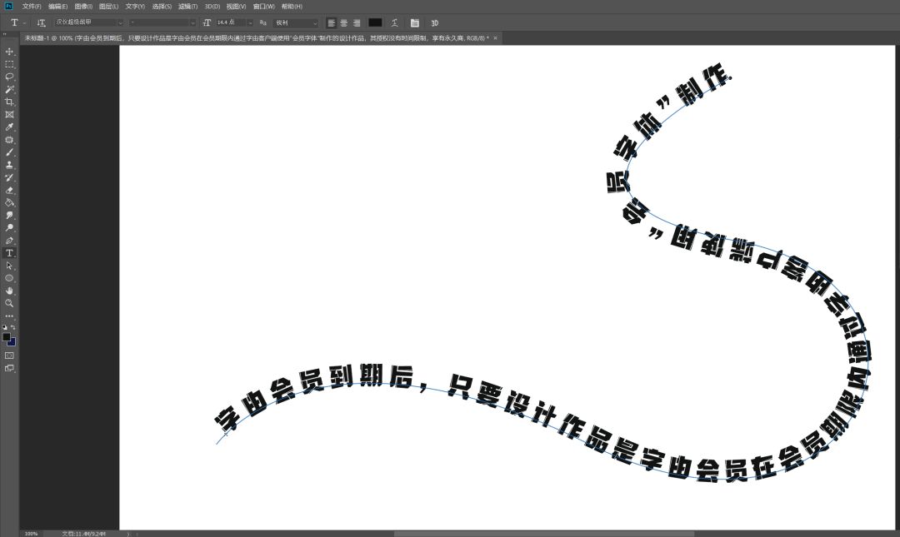Select the Brush tool
The height and width of the screenshot is (537, 900).
10,152
